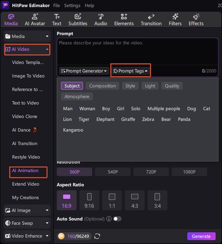This screenshot has height=244, width=222.
Task: Open the Prompt Generator dropdown
Action: [84, 71]
